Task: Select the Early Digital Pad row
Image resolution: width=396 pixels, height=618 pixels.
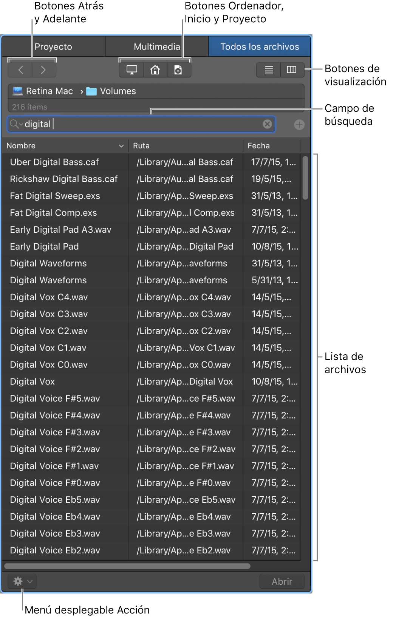Action: tap(151, 247)
